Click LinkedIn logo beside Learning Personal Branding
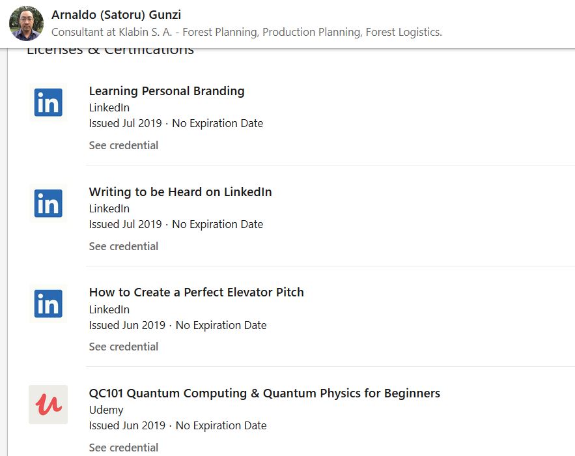 coord(48,102)
